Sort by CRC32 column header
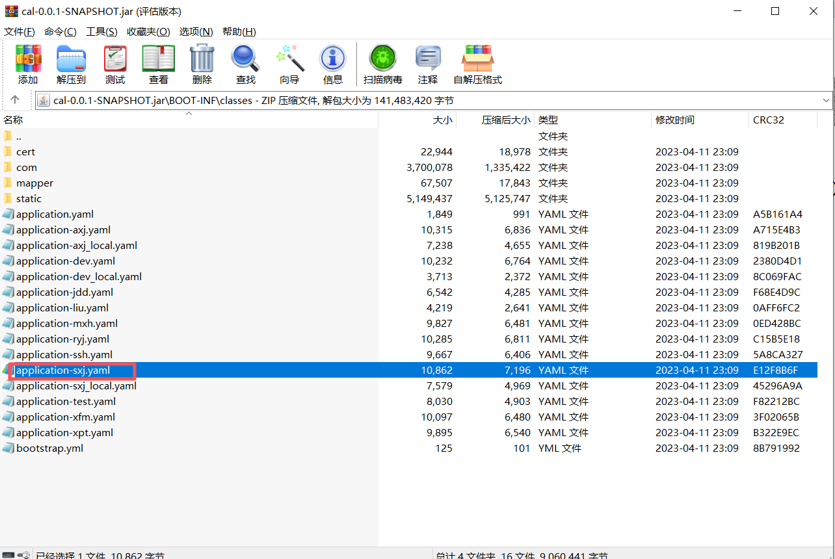Viewport: 835px width, 559px height. [783, 120]
